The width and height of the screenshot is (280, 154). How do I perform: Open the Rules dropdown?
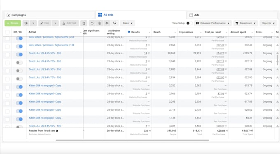pyautogui.click(x=128, y=23)
